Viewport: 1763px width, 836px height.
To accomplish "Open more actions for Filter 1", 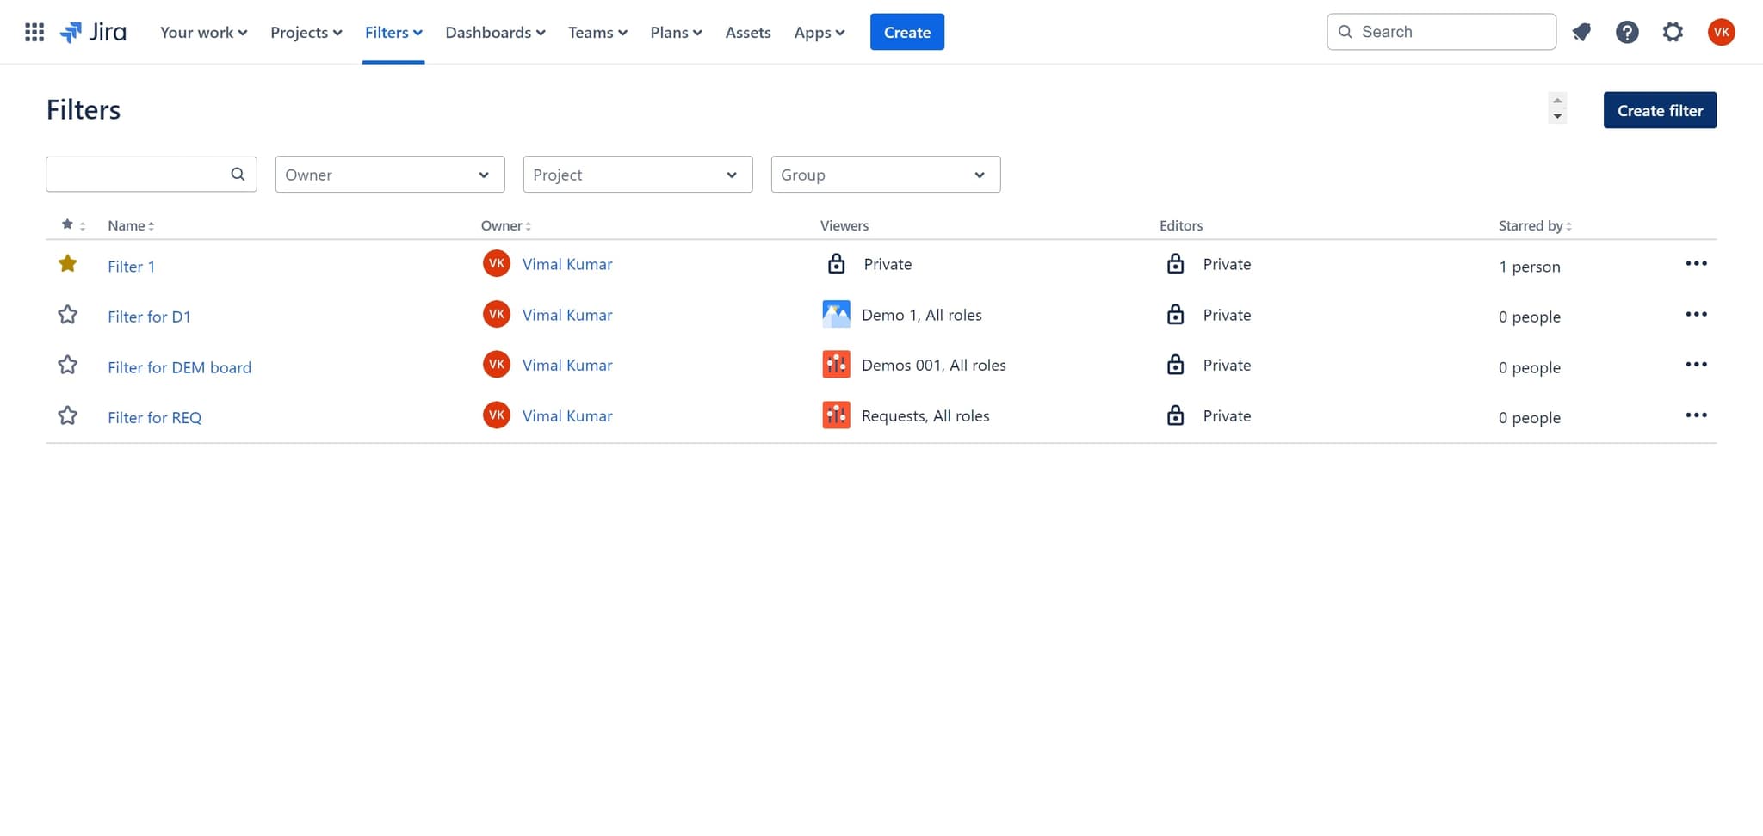I will (x=1695, y=264).
